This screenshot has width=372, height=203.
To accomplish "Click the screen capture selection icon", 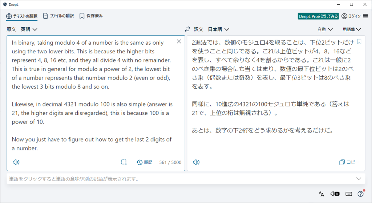I will click(x=124, y=162).
